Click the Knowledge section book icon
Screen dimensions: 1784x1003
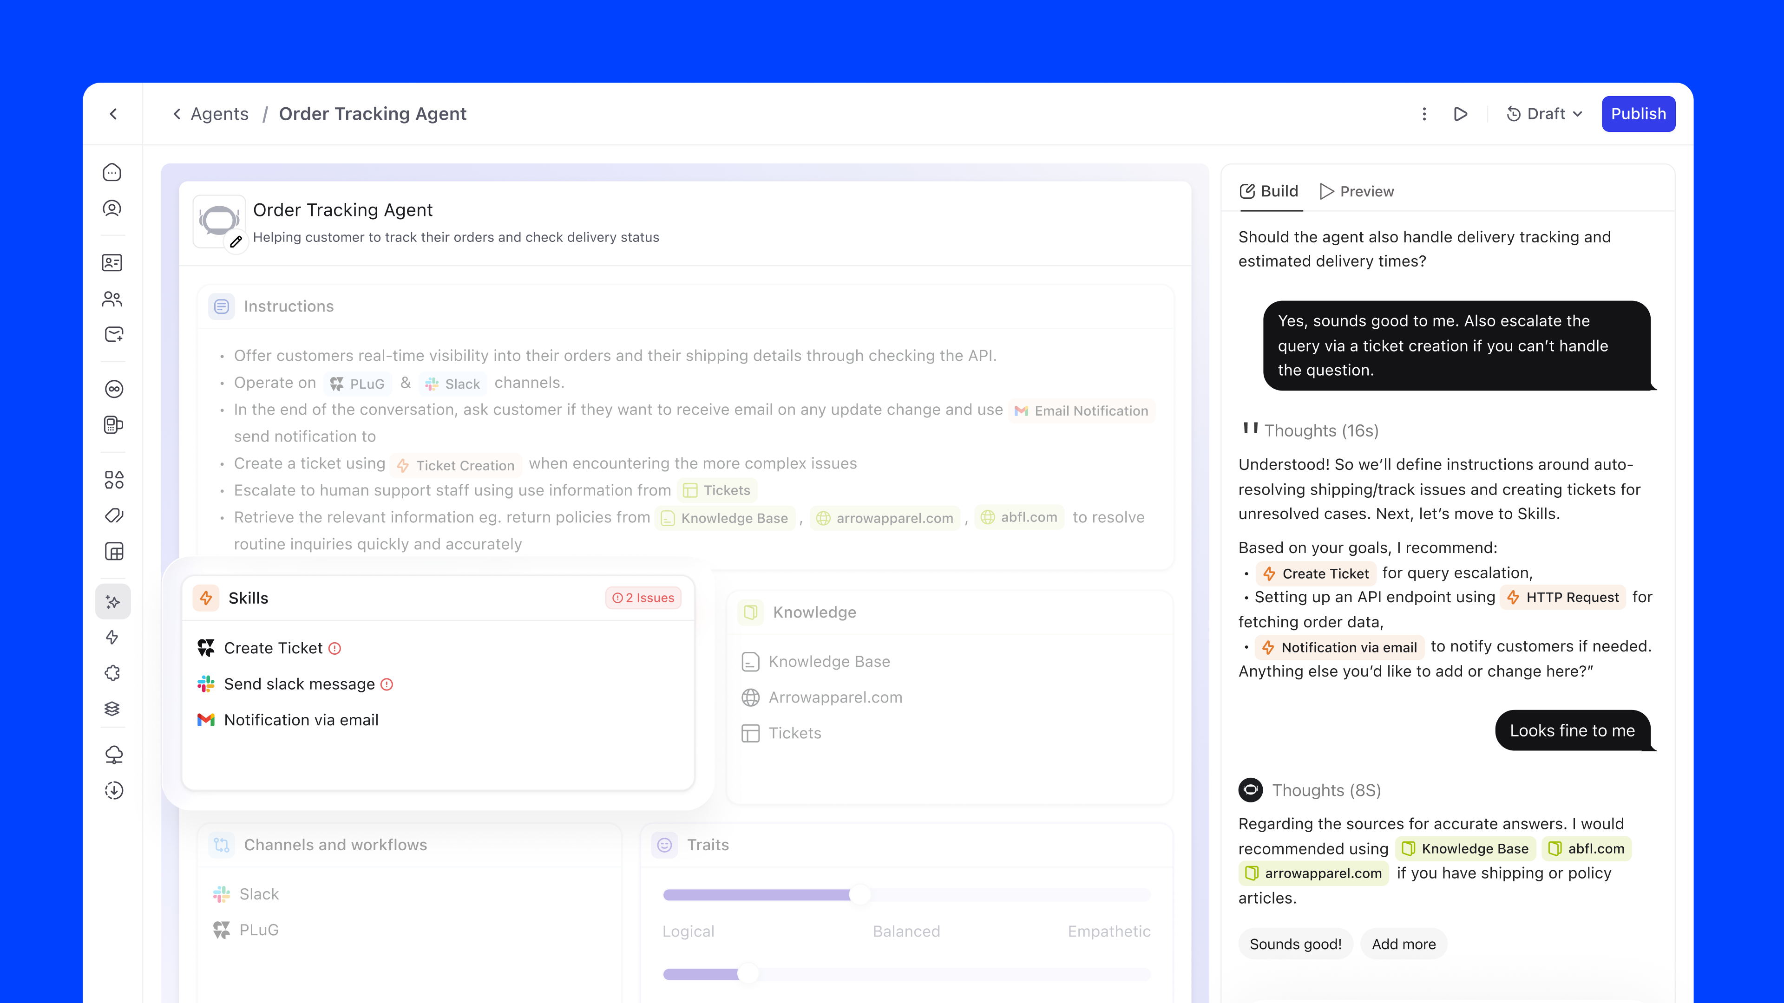(751, 612)
